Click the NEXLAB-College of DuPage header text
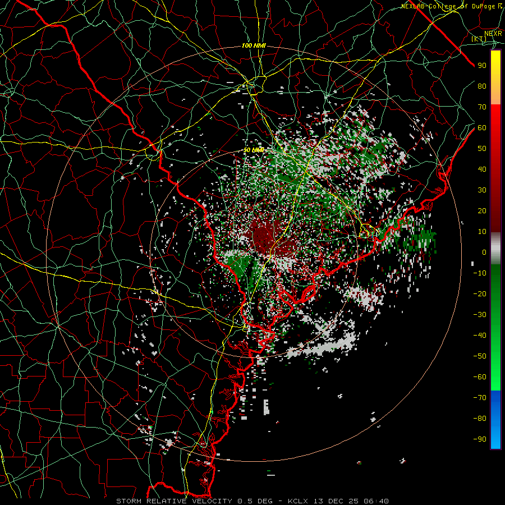The height and width of the screenshot is (505, 505). [452, 6]
